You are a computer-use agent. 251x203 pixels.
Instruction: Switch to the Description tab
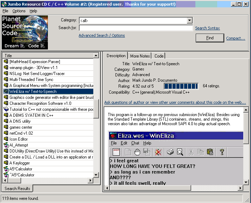(116, 56)
